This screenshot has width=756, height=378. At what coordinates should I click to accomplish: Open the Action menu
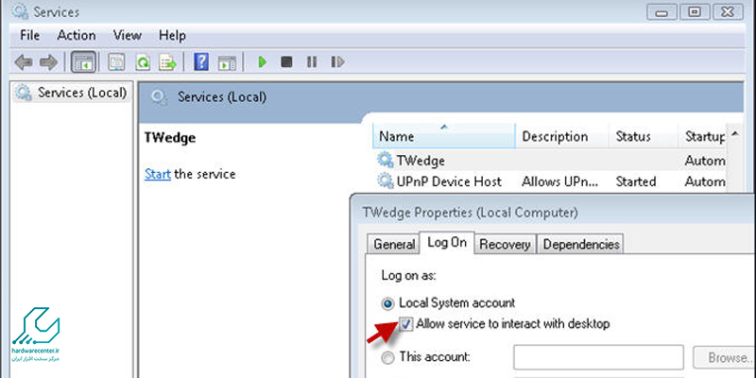(x=76, y=35)
